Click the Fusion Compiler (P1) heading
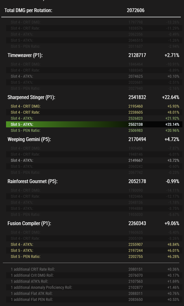The height and width of the screenshot is (306, 184). click(29, 223)
